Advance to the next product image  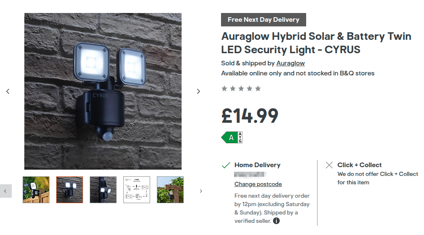[198, 91]
